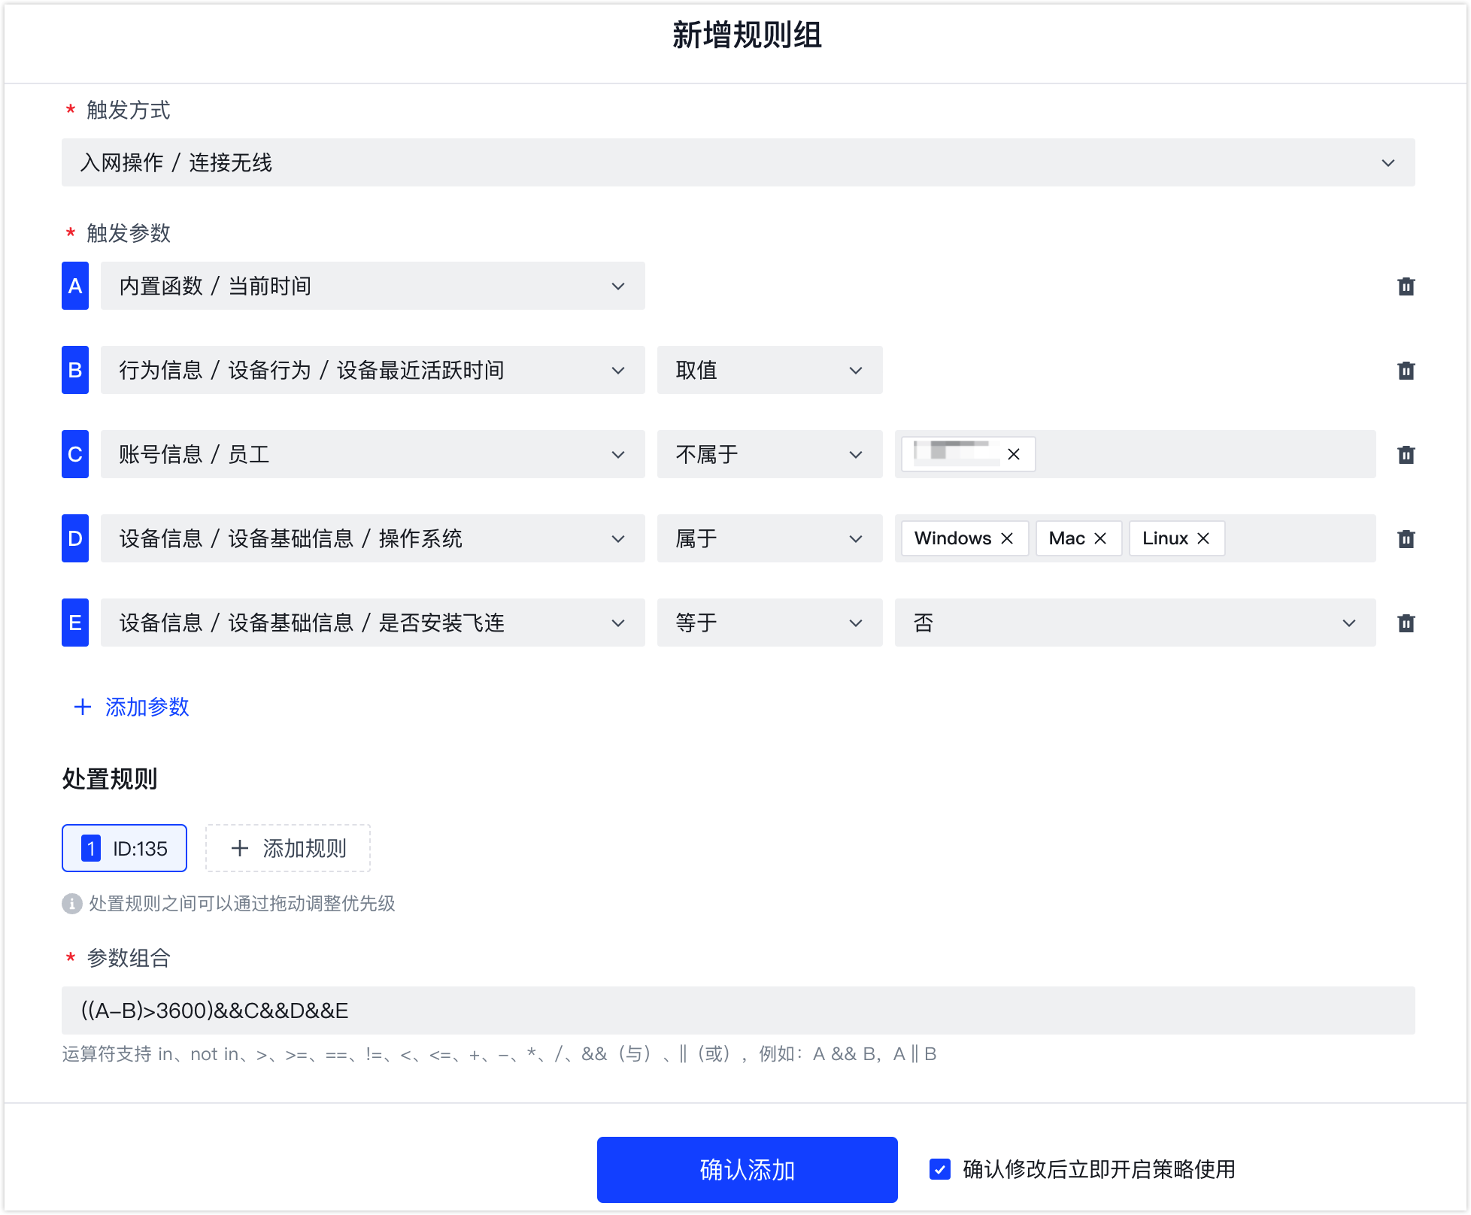Click the 参数组合 expression input field

coord(738,1010)
